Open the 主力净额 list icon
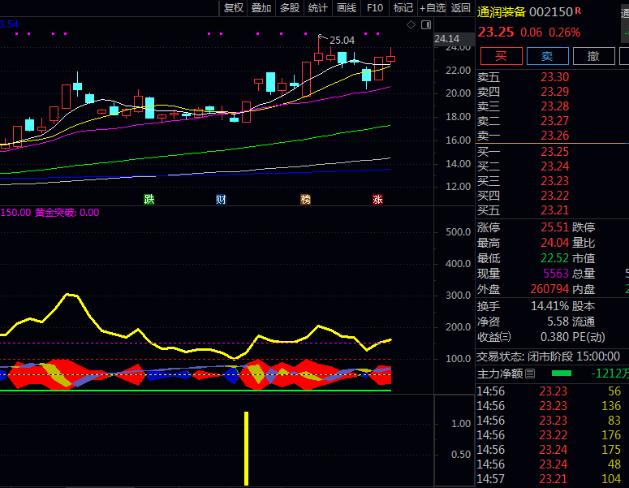This screenshot has height=488, width=629. pyautogui.click(x=531, y=374)
